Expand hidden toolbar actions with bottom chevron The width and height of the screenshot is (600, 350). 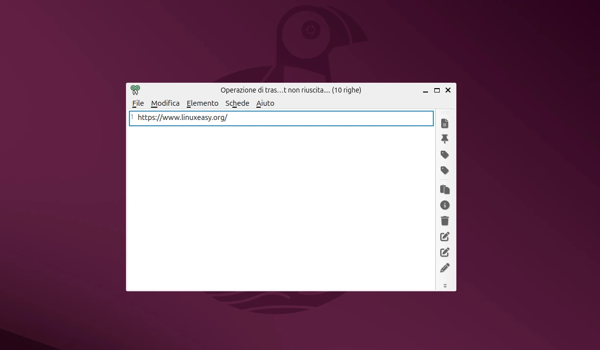click(x=445, y=285)
